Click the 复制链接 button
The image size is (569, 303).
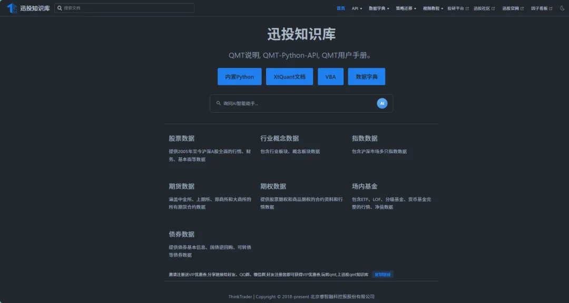coord(382,275)
